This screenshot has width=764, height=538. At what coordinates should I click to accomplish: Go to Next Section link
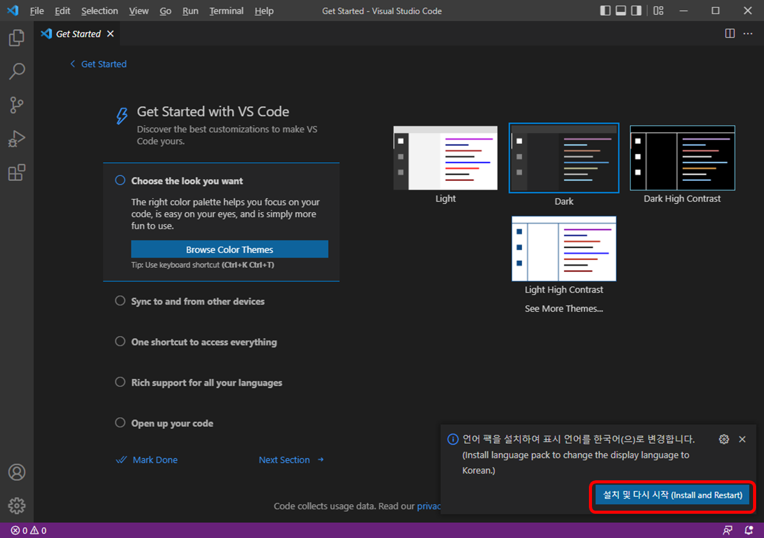click(x=291, y=460)
